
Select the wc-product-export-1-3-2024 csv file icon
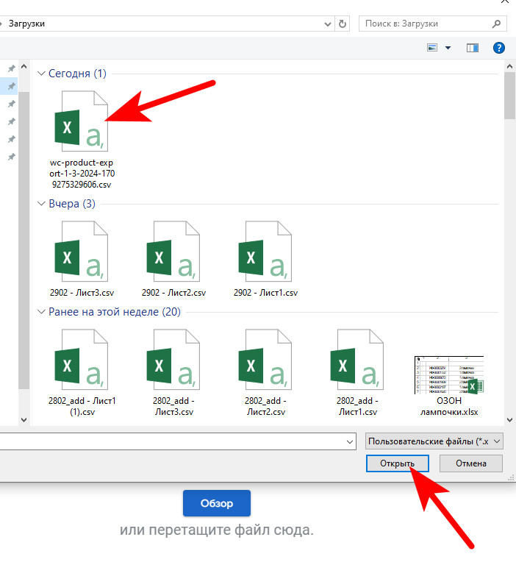pos(82,121)
